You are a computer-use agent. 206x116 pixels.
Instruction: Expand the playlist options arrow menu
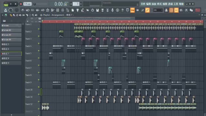click(3, 15)
